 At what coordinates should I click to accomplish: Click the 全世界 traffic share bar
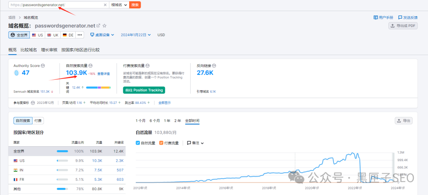click(62, 151)
